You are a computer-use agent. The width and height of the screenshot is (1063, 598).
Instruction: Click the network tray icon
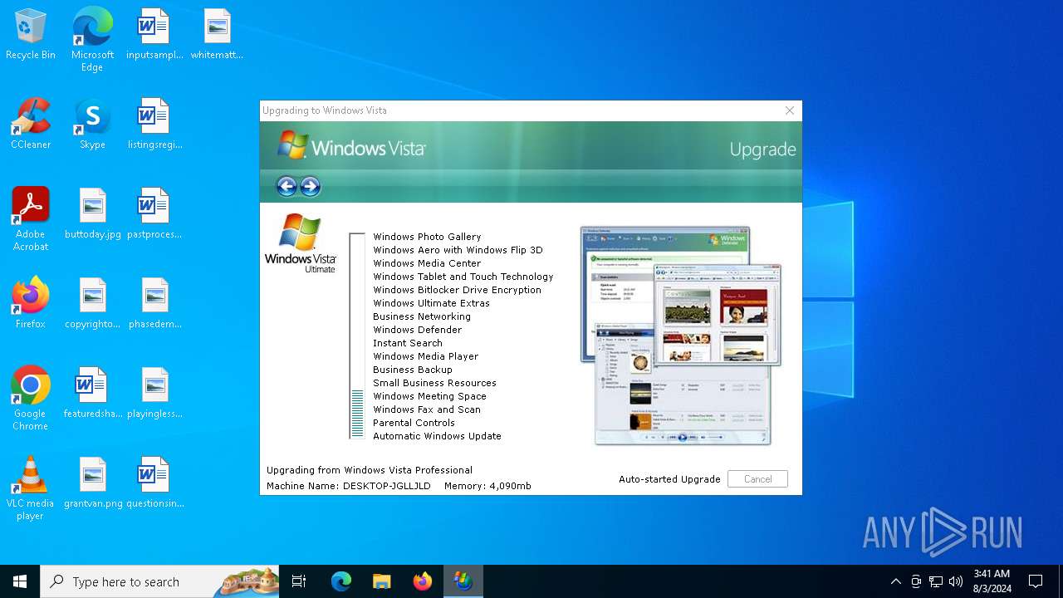936,581
